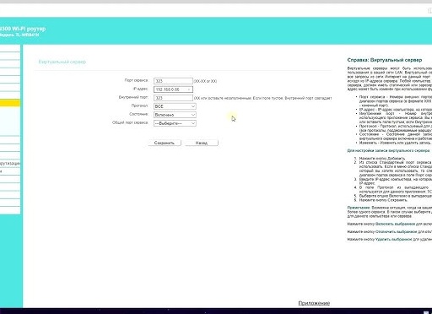Open the IP-адрес address selector
Image resolution: width=432 pixels, height=314 pixels.
coord(173,89)
